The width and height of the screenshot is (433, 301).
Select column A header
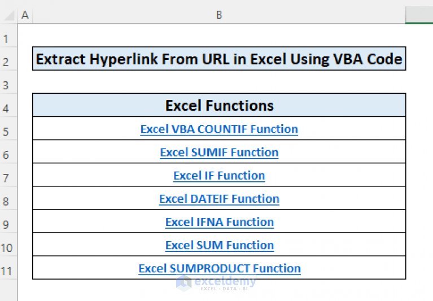pyautogui.click(x=25, y=15)
